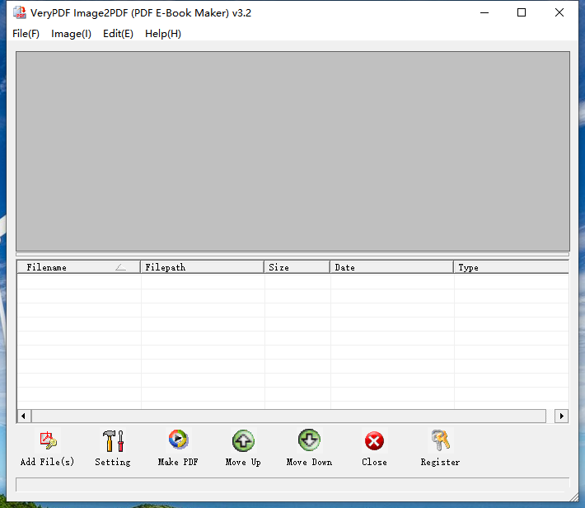Open the Setting tools icon
Screen dimensions: 585x508
(113, 440)
